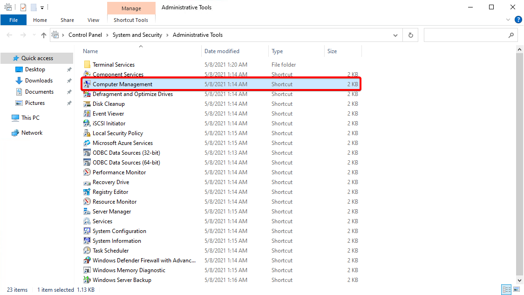This screenshot has width=524, height=295.
Task: Switch to details view layout
Action: click(506, 290)
